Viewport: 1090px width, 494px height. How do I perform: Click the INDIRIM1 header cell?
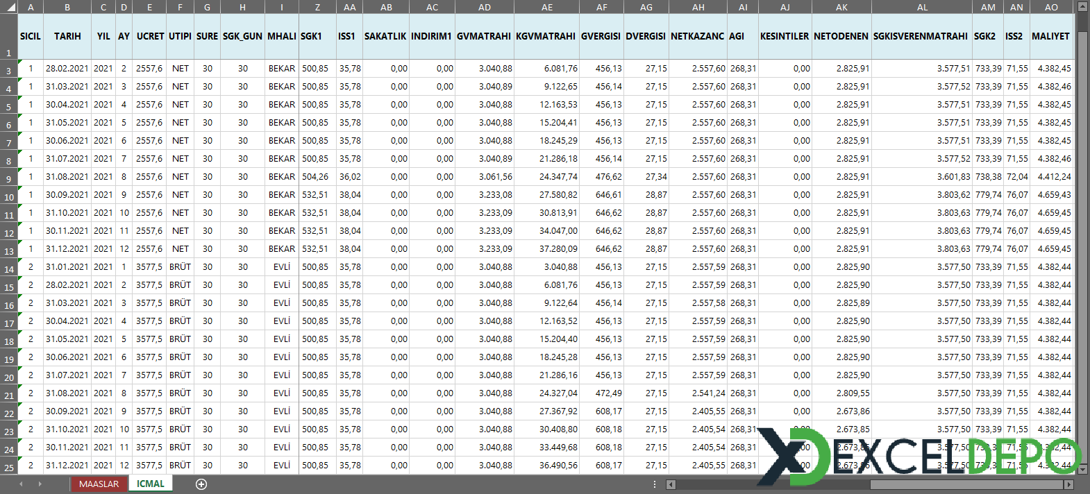(x=432, y=36)
